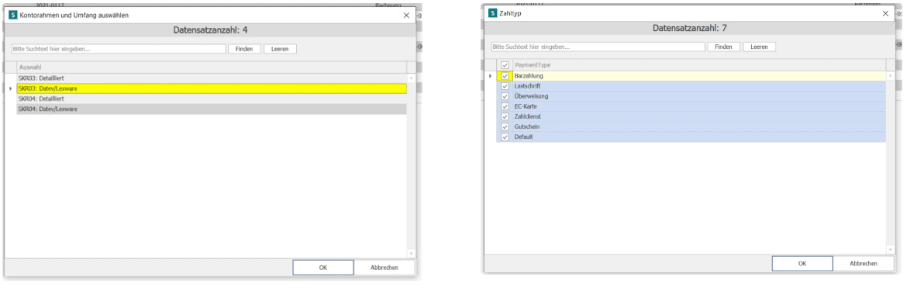Click Abbrechen in Kontorahmen dialog
Image resolution: width=917 pixels, height=294 pixels.
(384, 268)
